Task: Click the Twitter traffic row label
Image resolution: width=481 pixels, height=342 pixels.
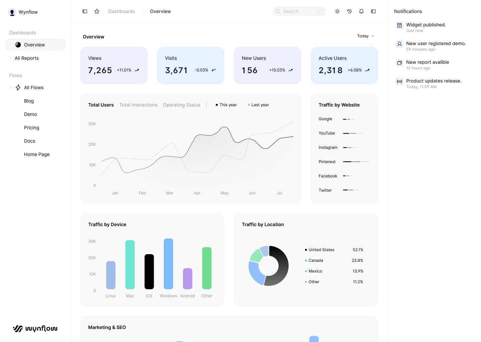Action: (x=325, y=190)
